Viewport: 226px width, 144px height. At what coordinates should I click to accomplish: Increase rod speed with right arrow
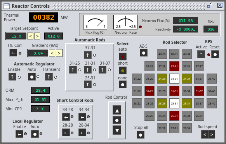tap(212, 134)
